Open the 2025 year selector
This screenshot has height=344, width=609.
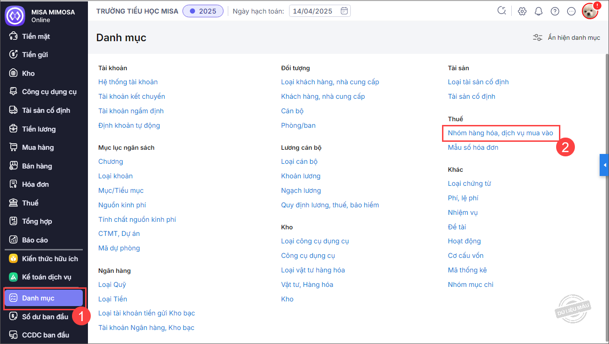point(203,11)
